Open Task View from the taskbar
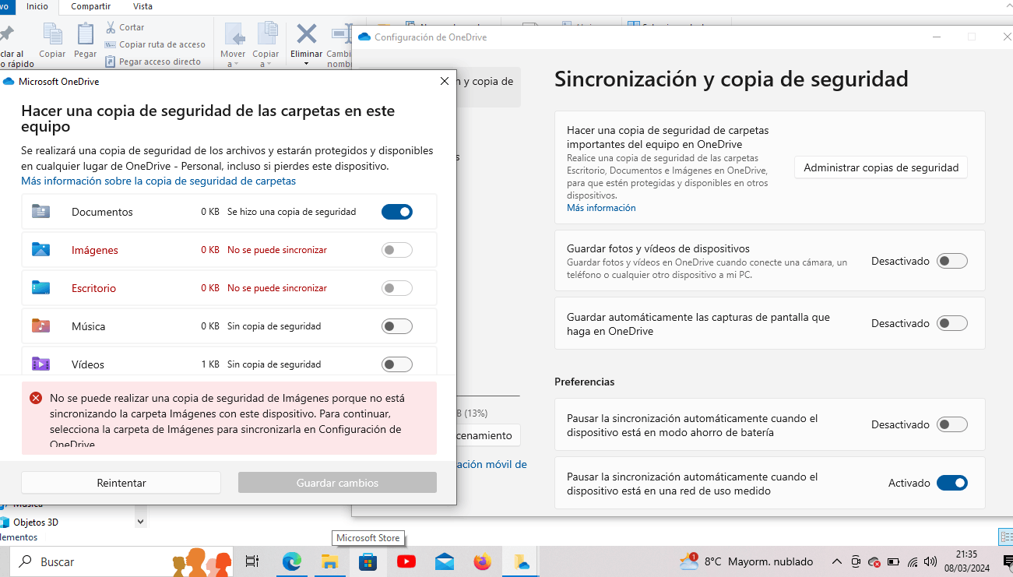1013x577 pixels. [x=252, y=561]
